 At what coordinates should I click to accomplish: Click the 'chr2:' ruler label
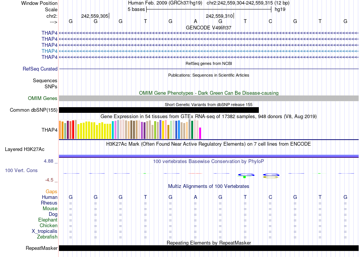[x=52, y=16]
